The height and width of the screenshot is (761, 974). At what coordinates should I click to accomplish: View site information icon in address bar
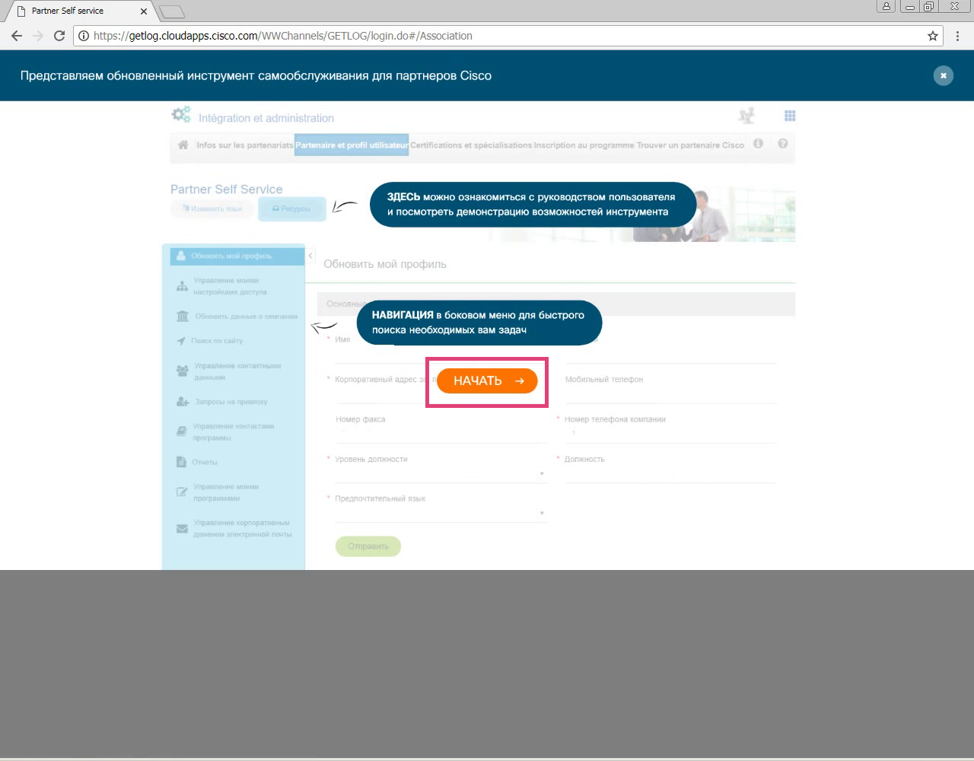coord(84,36)
